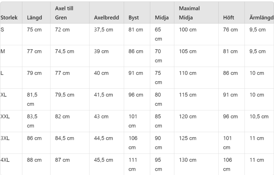Viewport: 274px width, 175px height.
Task: Click the 37,5 cm Axelbredd cell
Action: [104, 30]
